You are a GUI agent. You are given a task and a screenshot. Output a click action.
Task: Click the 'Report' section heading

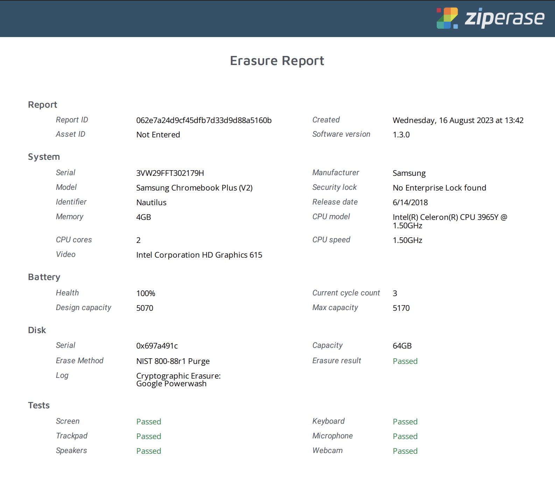pyautogui.click(x=42, y=105)
